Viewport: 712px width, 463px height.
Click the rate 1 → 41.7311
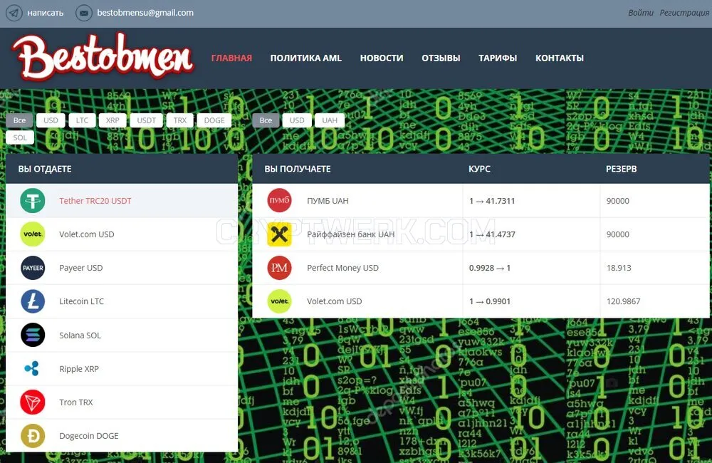[492, 201]
